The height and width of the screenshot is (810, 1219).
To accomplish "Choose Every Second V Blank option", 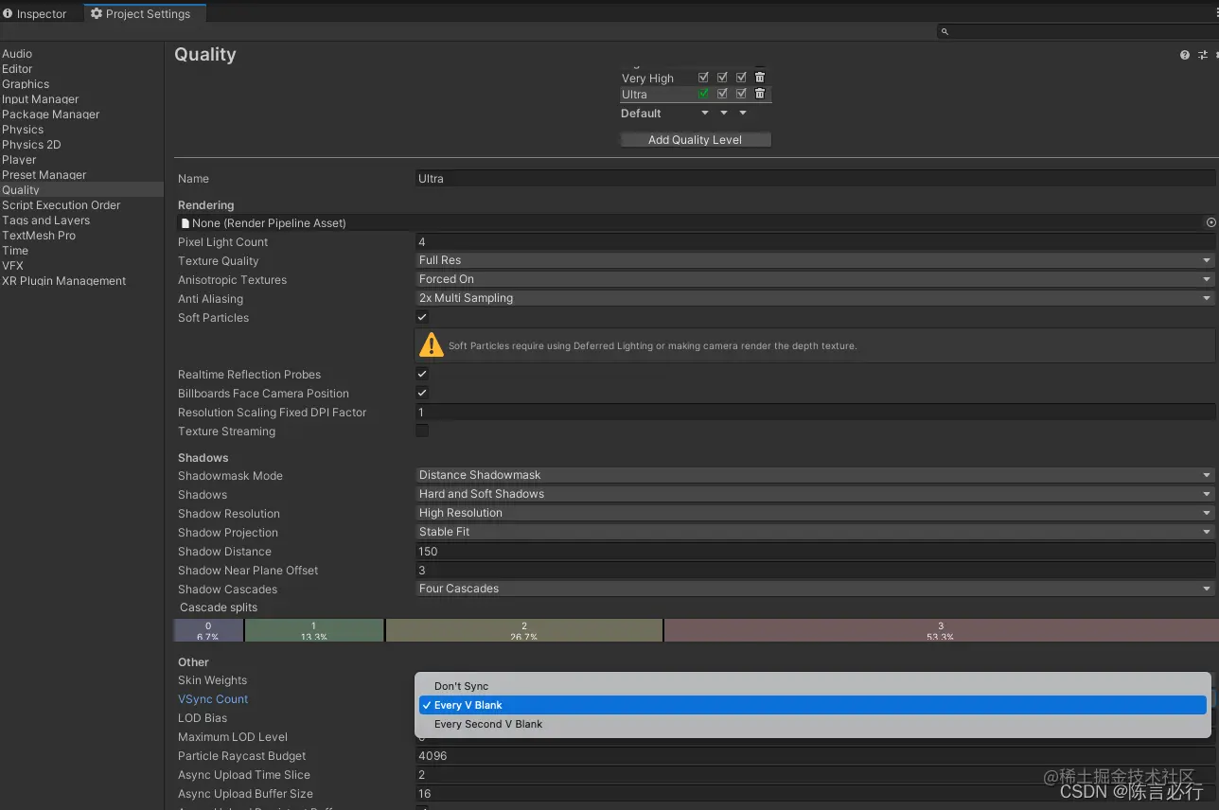I will (x=813, y=724).
